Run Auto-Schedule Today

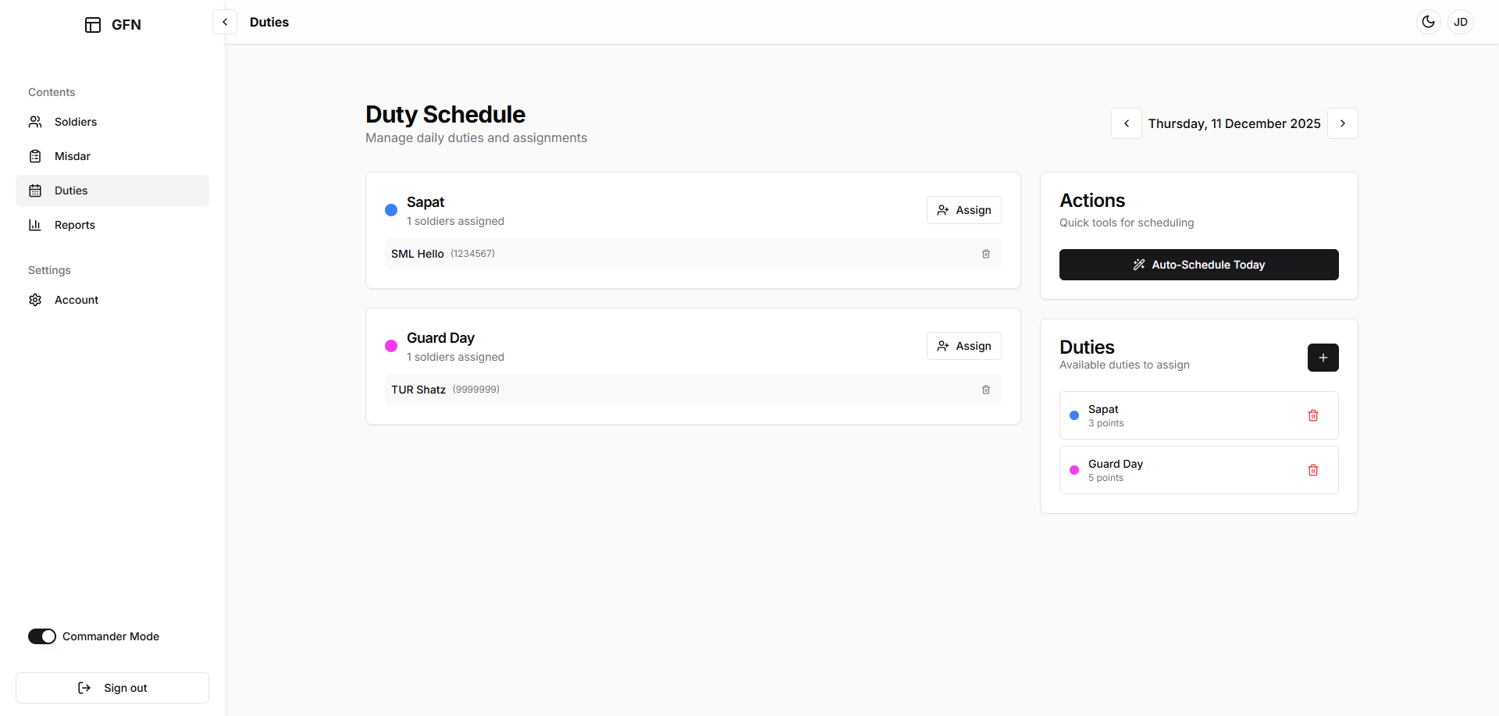[1199, 265]
